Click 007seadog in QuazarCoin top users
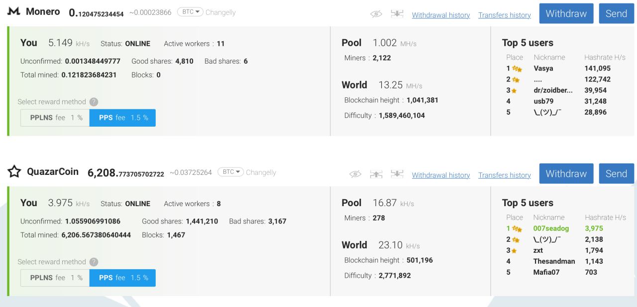The height and width of the screenshot is (307, 637). pyautogui.click(x=550, y=229)
